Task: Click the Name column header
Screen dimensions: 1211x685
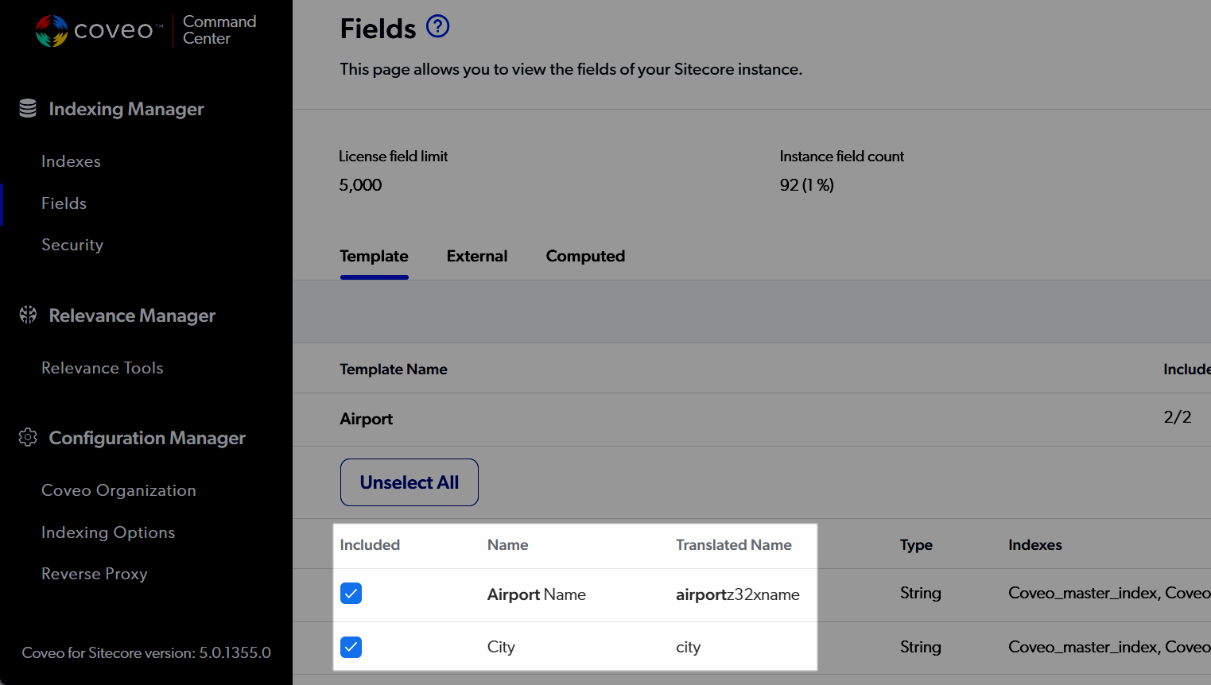Action: pyautogui.click(x=508, y=545)
